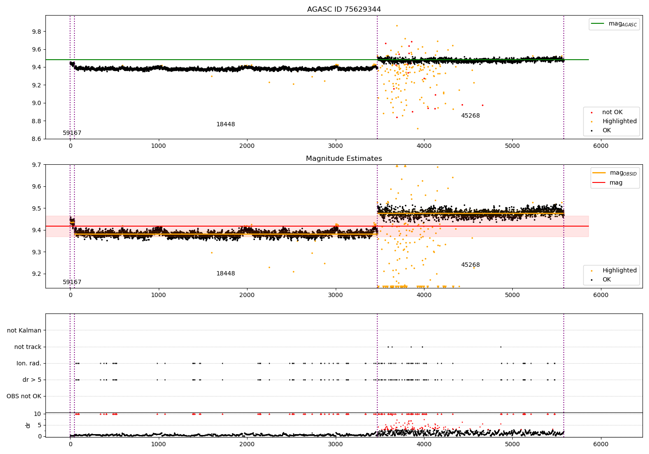Click the 'OBS not OK' axis label

pyautogui.click(x=24, y=396)
